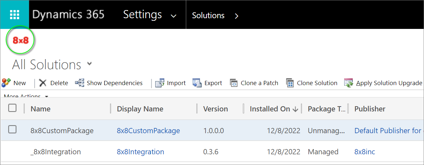Click the Import solution icon
Viewport: 424px width, 165px height.
tap(160, 83)
